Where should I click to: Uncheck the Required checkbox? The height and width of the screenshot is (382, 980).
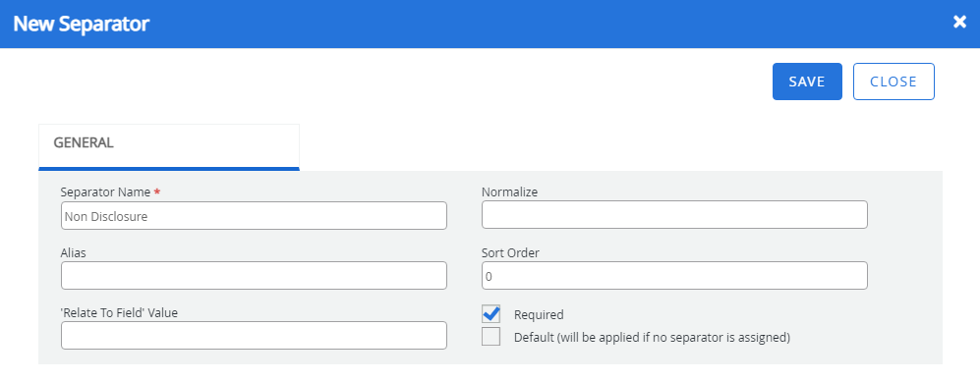coord(490,314)
